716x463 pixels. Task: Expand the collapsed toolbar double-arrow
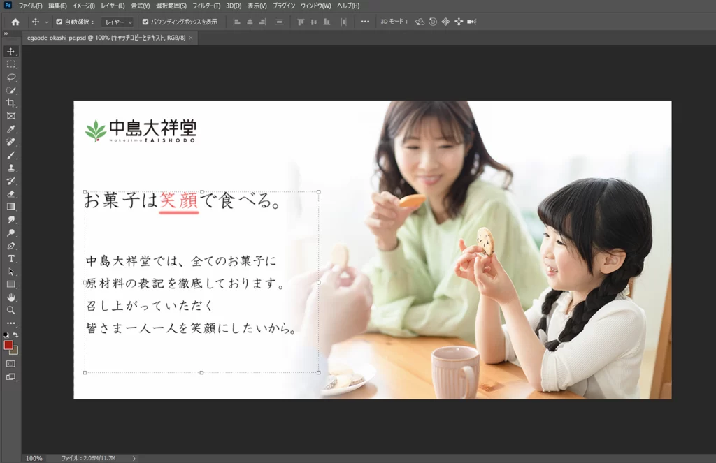click(6, 33)
